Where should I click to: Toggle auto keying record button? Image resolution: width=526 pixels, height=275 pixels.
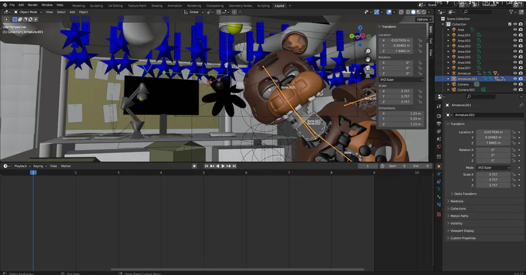tap(194, 166)
